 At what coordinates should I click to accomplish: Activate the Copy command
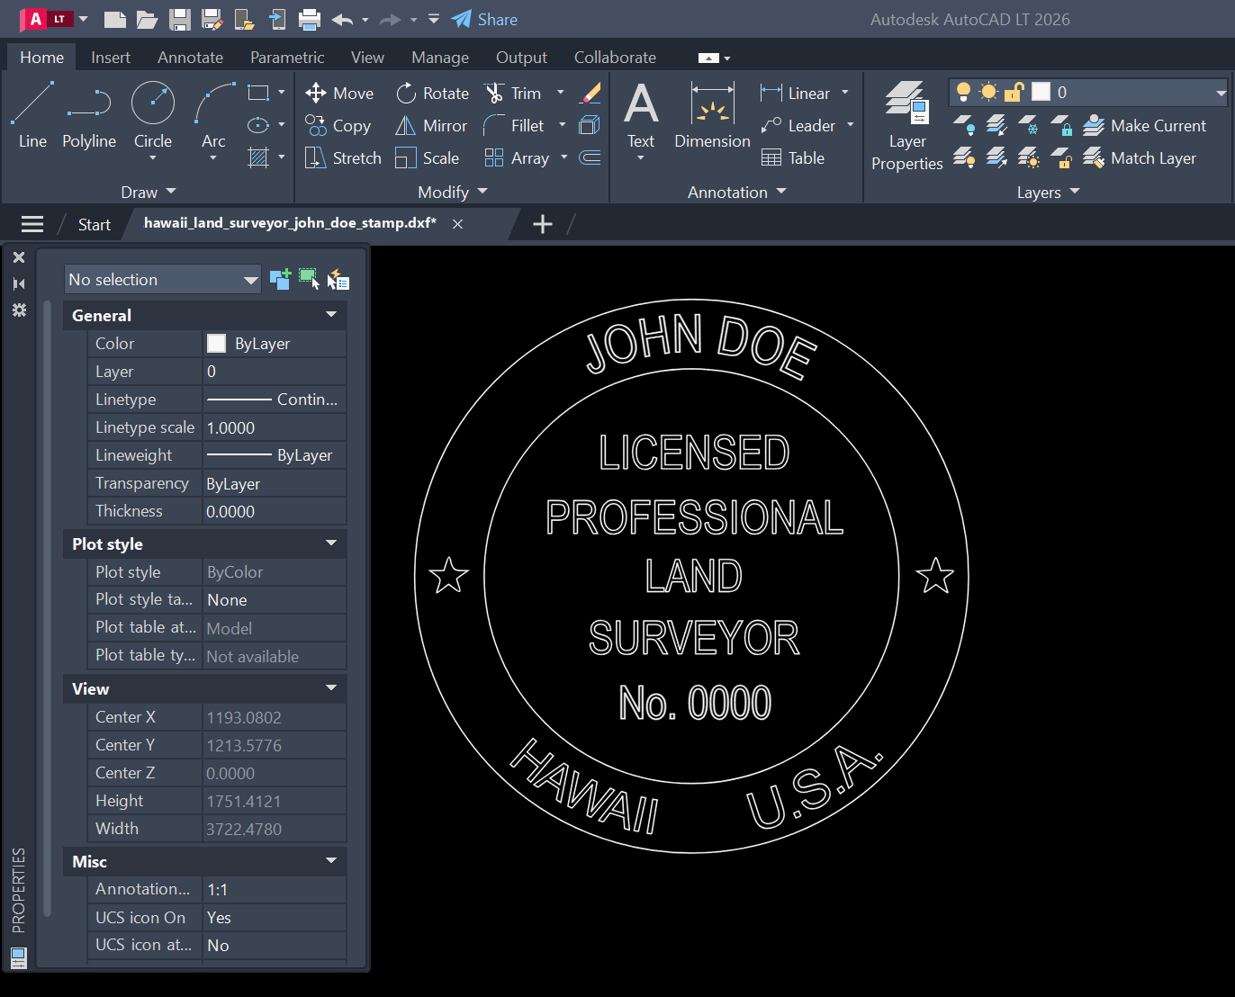point(338,125)
